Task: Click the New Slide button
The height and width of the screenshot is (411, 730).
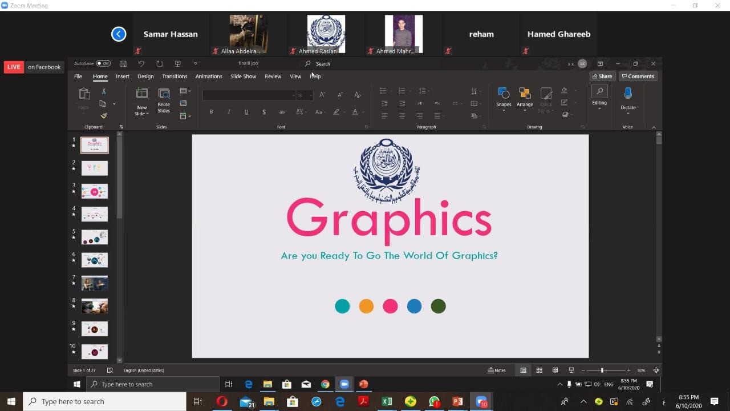Action: tap(142, 102)
